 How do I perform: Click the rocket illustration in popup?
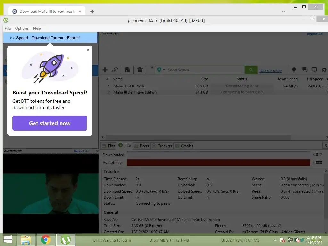pyautogui.click(x=50, y=67)
